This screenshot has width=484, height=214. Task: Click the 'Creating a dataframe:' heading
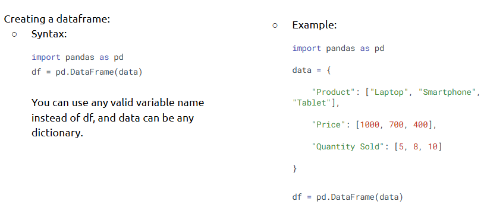pos(57,20)
